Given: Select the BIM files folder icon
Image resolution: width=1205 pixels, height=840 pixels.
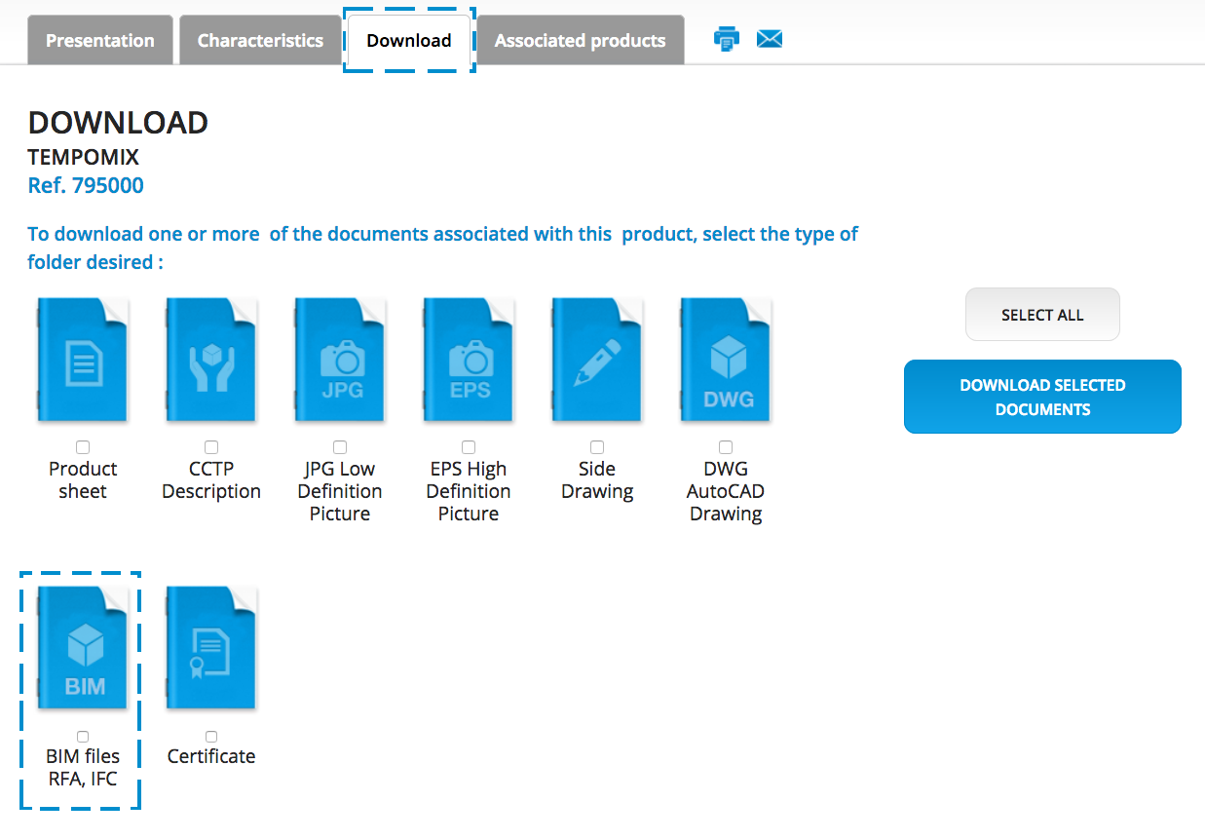Looking at the screenshot, I should click(83, 647).
